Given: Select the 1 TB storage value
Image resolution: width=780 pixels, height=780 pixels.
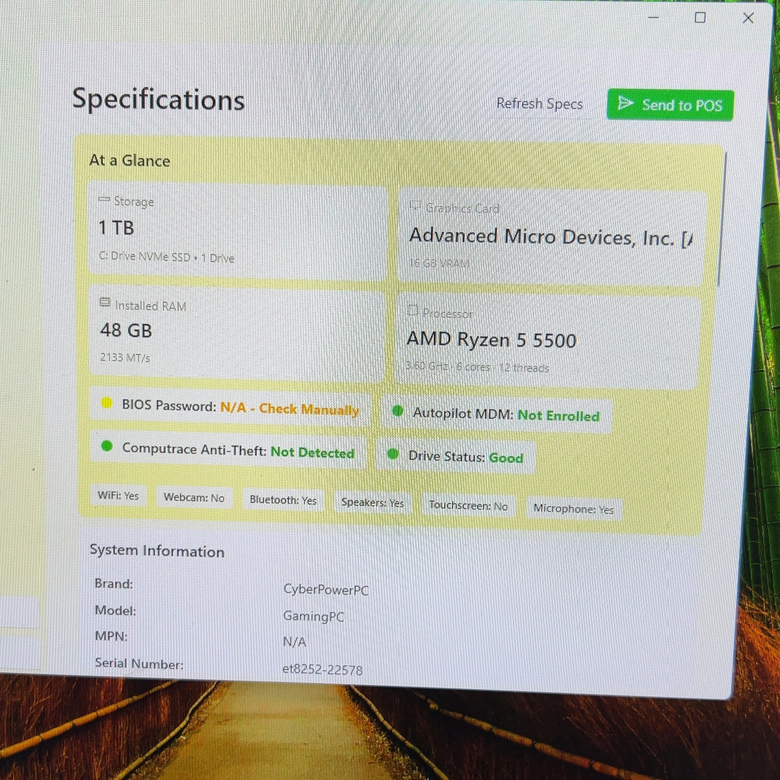Looking at the screenshot, I should coord(116,227).
